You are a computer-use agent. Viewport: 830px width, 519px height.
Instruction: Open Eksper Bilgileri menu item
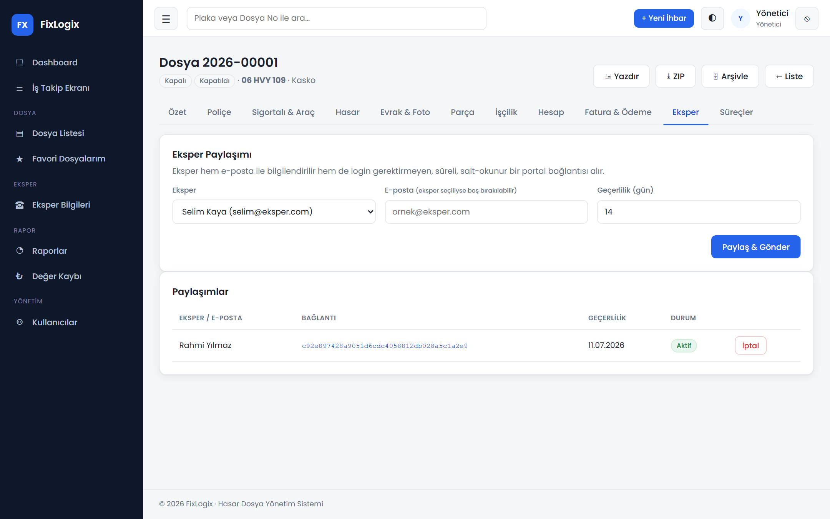pyautogui.click(x=71, y=205)
